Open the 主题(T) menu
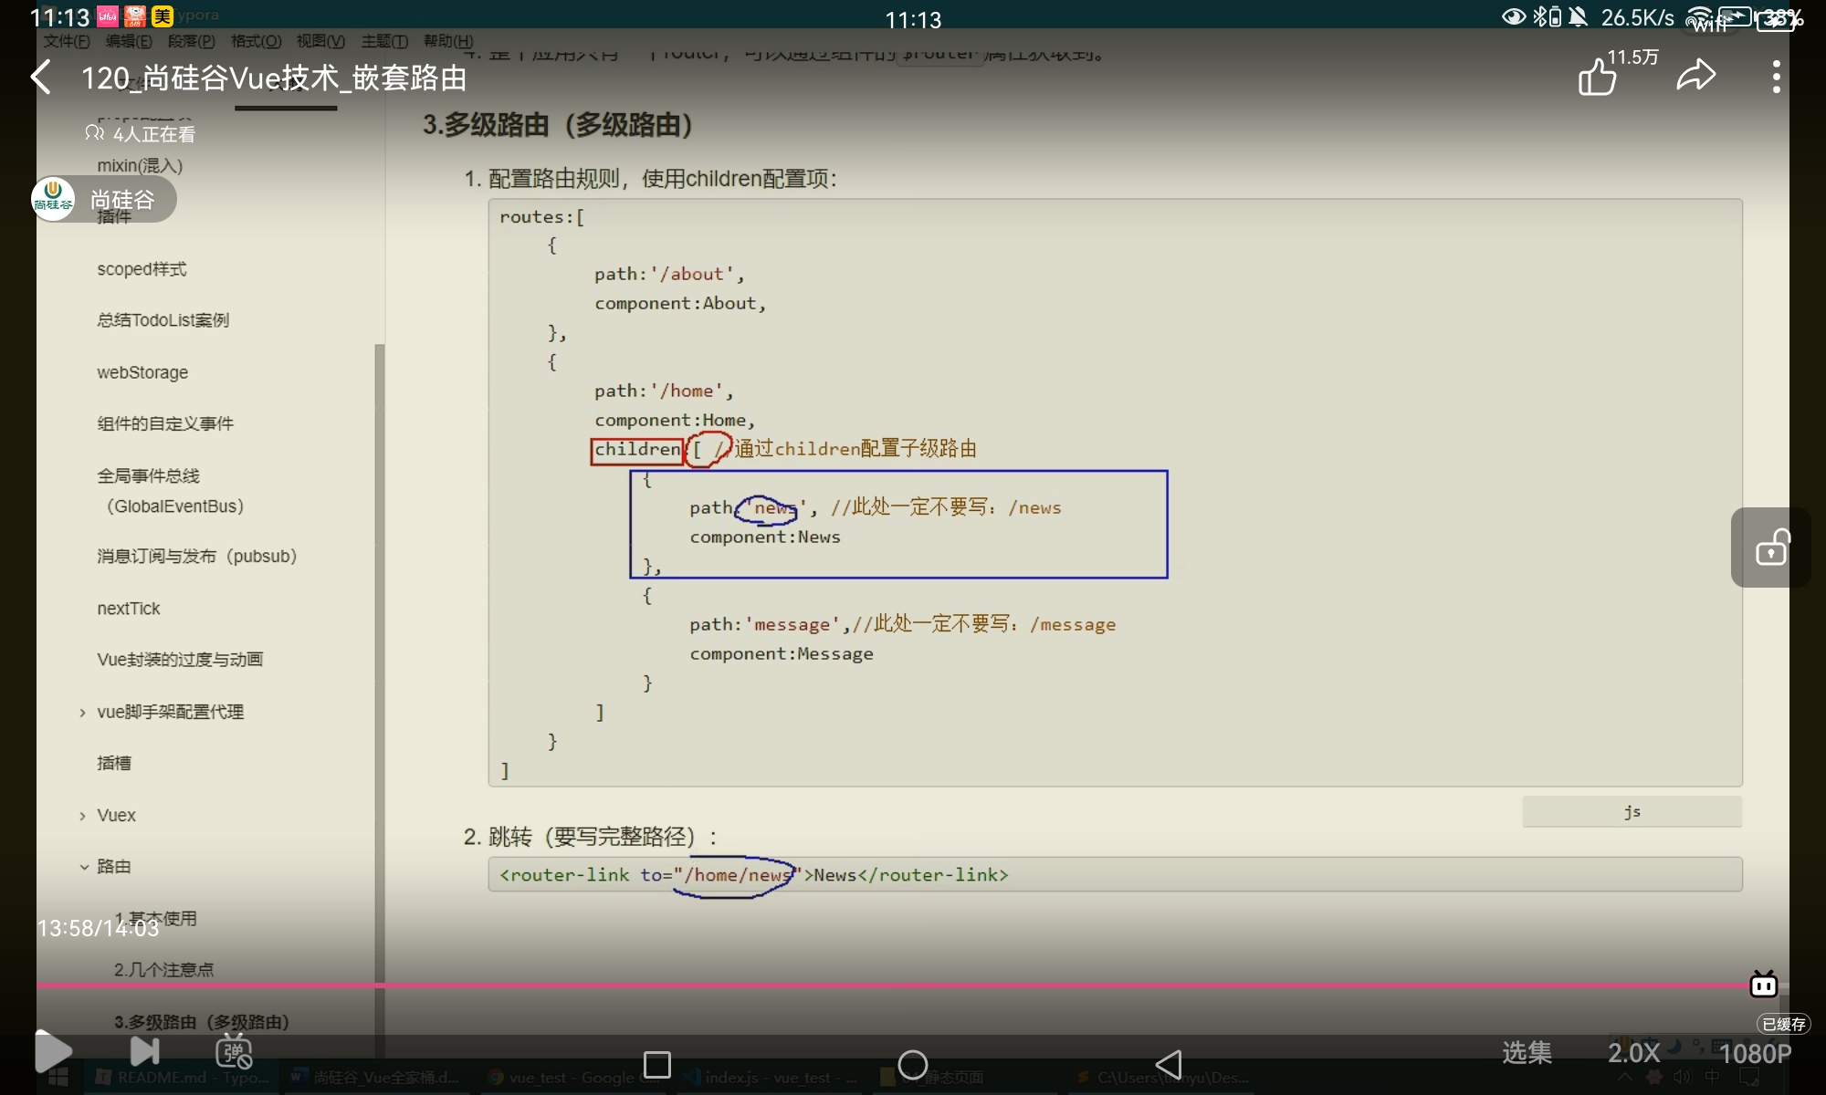 coord(384,41)
